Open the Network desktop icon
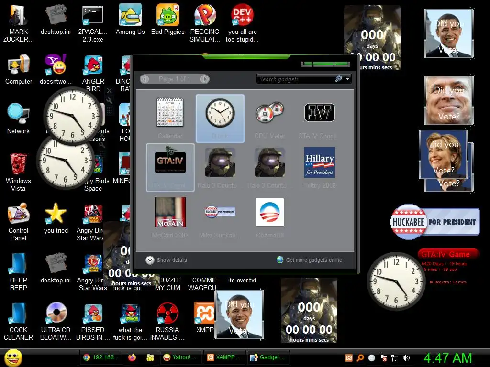Screen dimensions: 490x367 19,119
